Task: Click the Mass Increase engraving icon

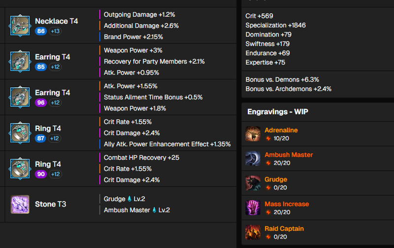Action: [253, 208]
